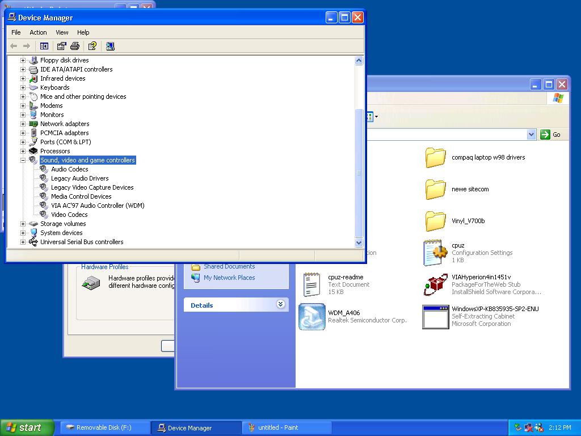Select the newe sitecom folder icon
The image size is (581, 436).
click(435, 190)
